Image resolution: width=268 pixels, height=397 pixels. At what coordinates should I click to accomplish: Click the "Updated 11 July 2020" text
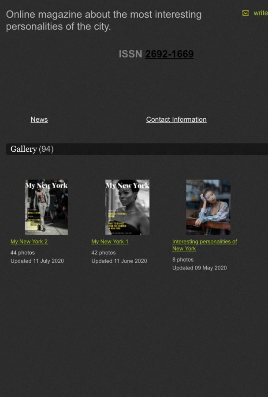point(37,261)
